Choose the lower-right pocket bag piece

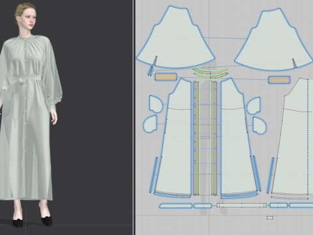coord(260,125)
